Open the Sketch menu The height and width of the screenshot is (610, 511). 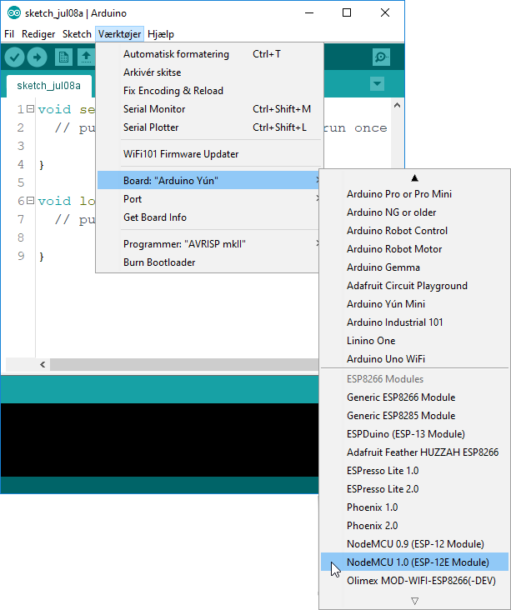77,34
